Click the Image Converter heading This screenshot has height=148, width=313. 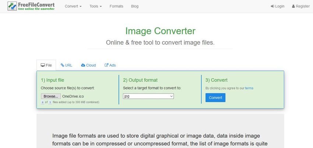160,31
